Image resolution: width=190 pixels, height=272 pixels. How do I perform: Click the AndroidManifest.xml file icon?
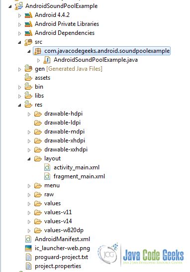tap(28, 239)
